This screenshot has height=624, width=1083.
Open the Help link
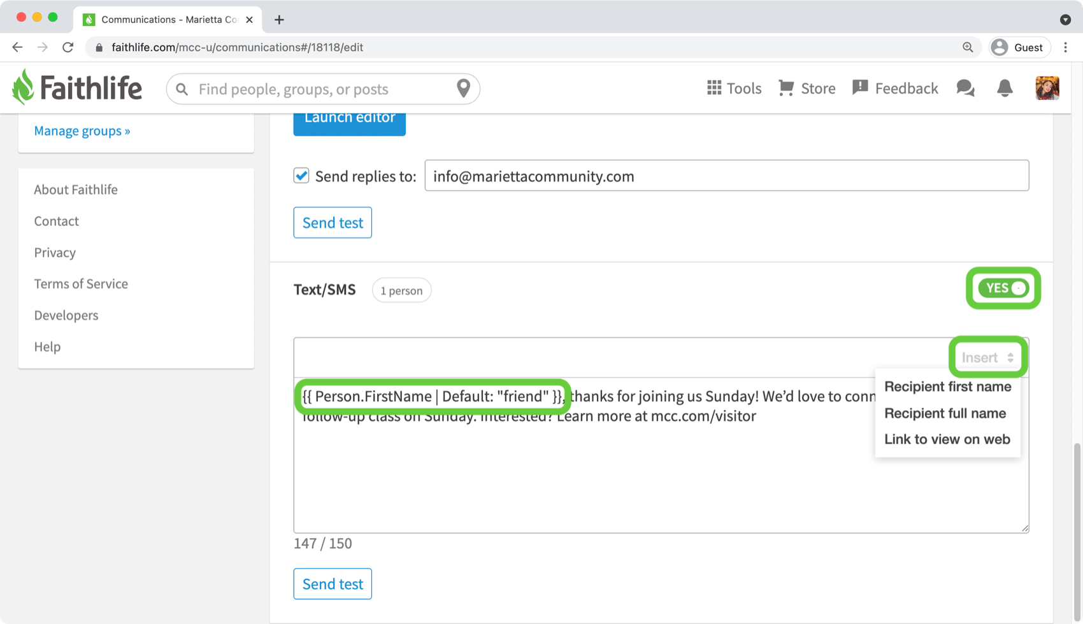point(47,347)
